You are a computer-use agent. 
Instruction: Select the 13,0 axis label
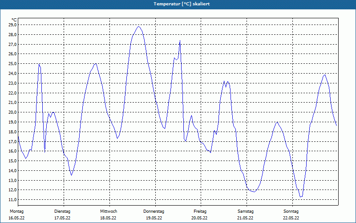click(x=12, y=181)
